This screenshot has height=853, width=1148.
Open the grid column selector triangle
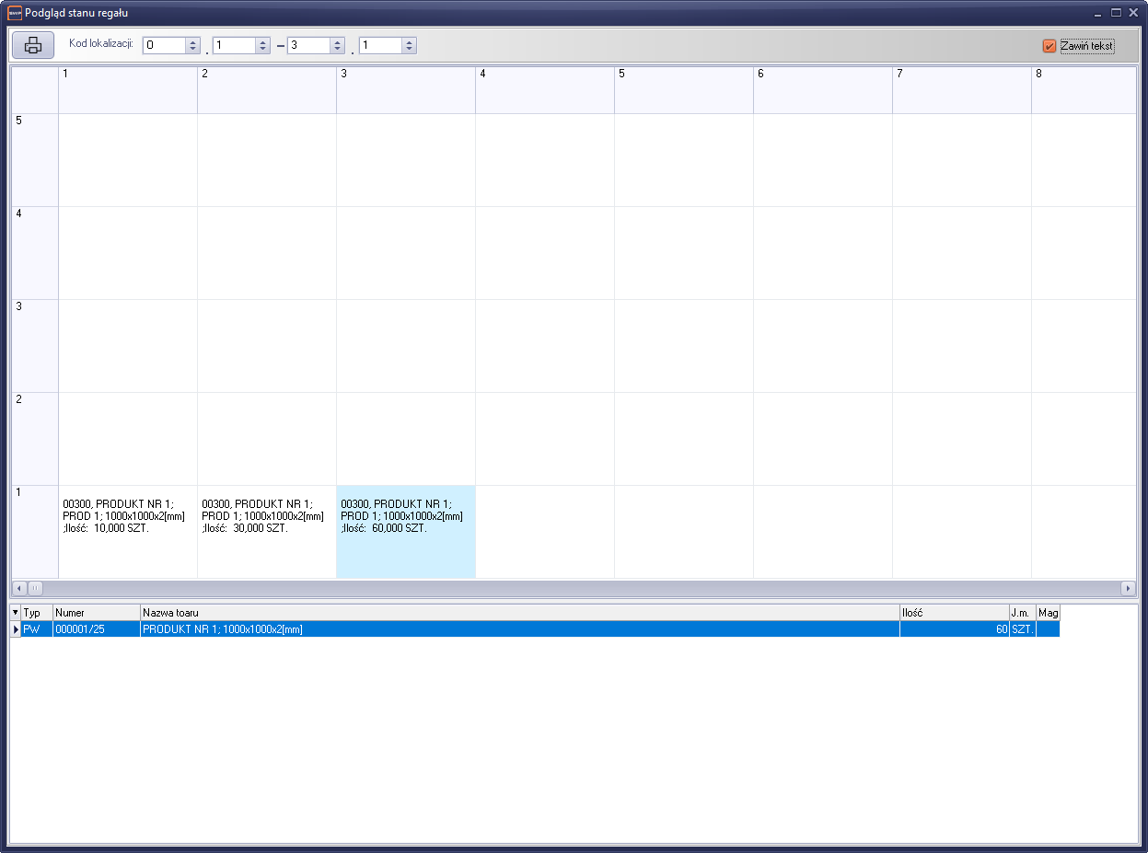click(x=15, y=612)
